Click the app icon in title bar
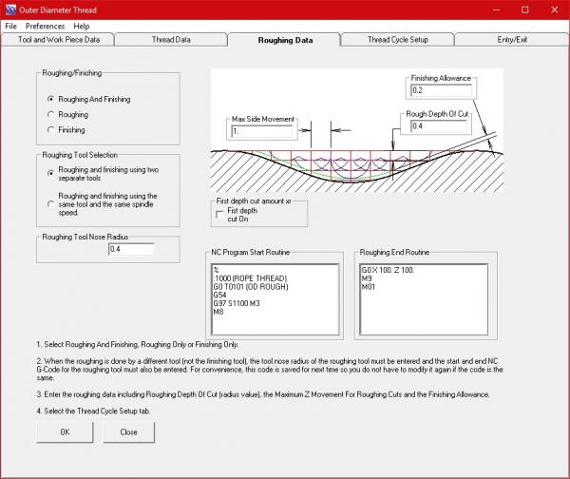The width and height of the screenshot is (570, 479). tap(11, 10)
